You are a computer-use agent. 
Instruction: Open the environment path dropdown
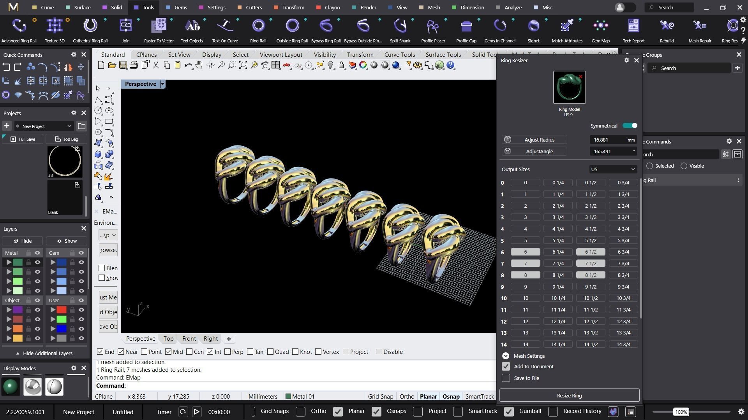tap(108, 235)
